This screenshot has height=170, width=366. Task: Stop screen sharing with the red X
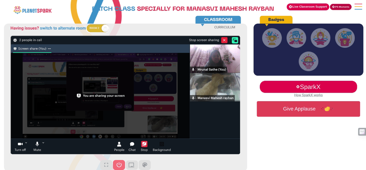click(x=224, y=40)
